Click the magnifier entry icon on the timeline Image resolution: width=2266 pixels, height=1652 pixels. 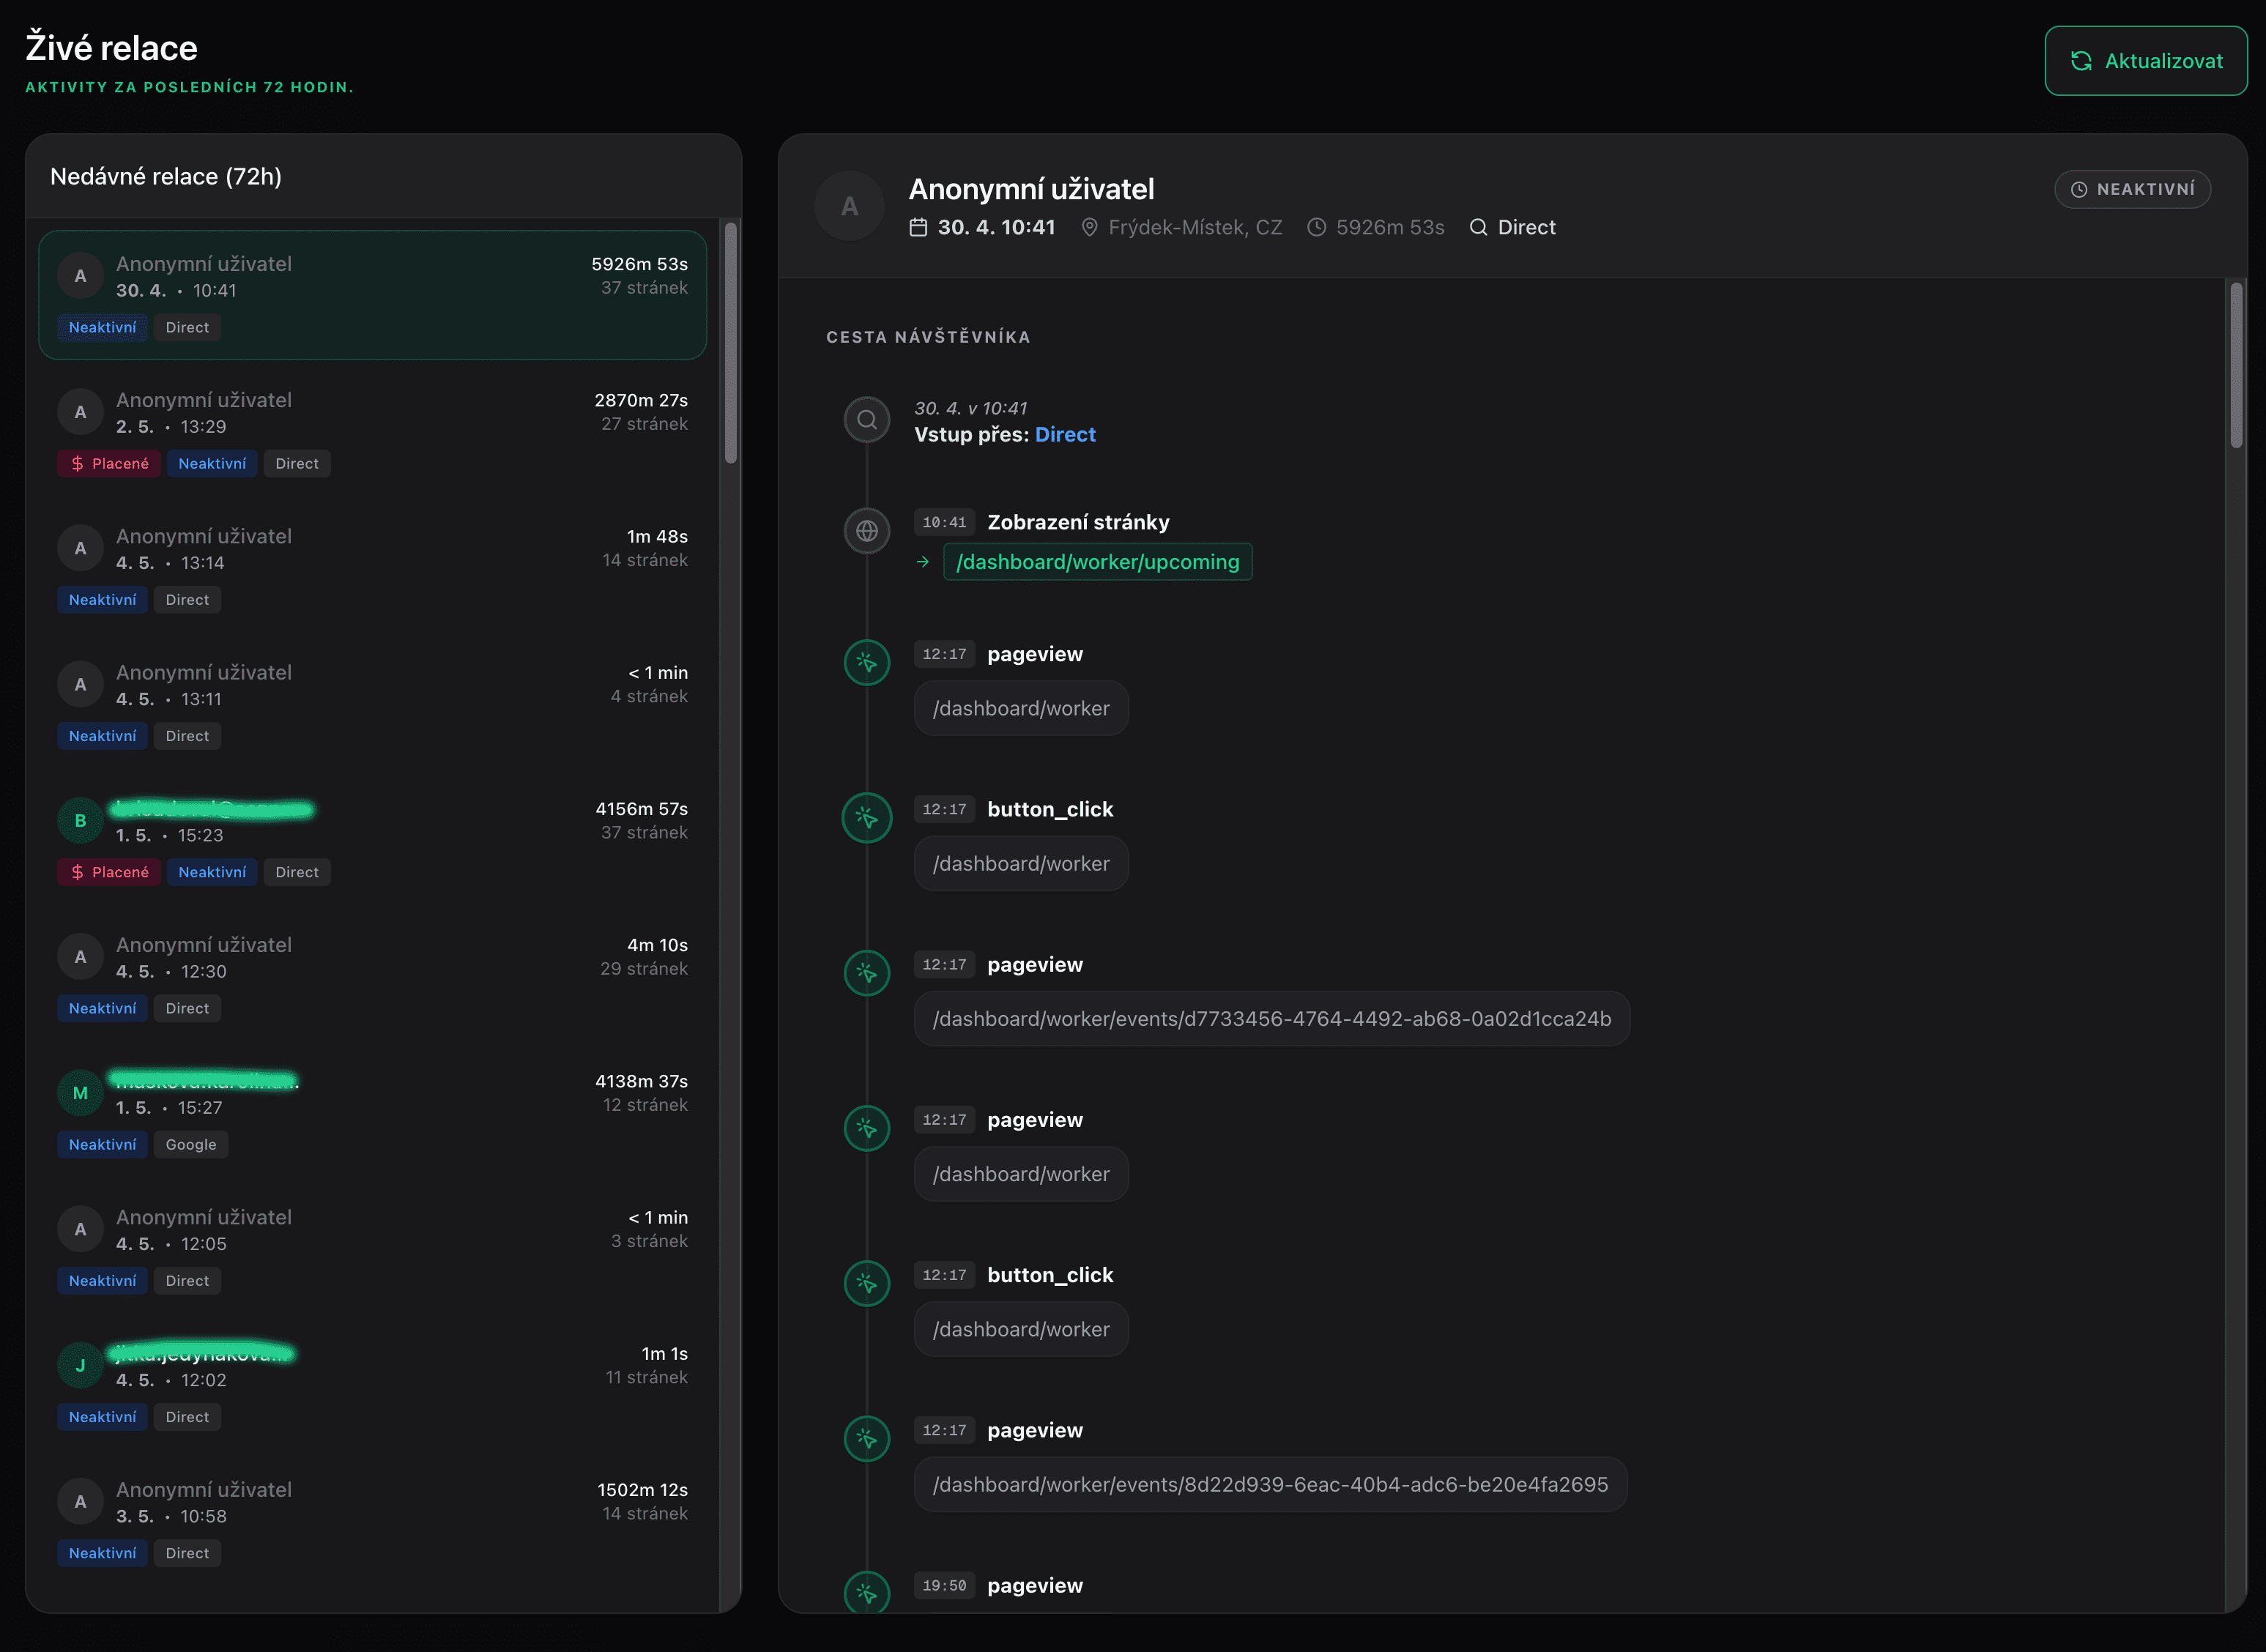[x=867, y=420]
